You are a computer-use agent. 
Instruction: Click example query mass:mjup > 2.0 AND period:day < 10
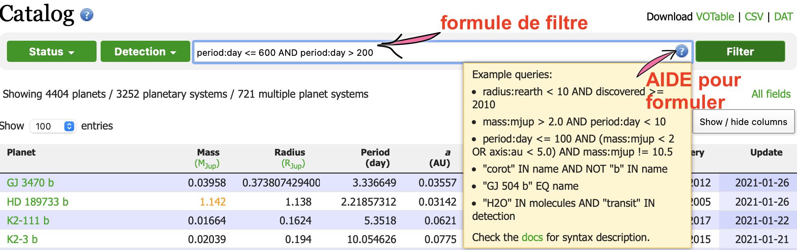[x=574, y=122]
